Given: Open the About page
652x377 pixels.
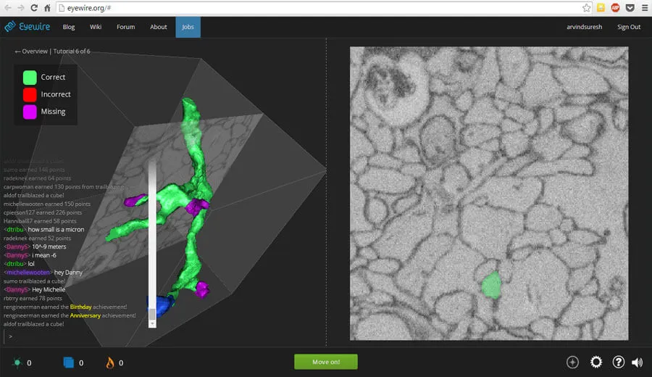Looking at the screenshot, I should [x=159, y=27].
